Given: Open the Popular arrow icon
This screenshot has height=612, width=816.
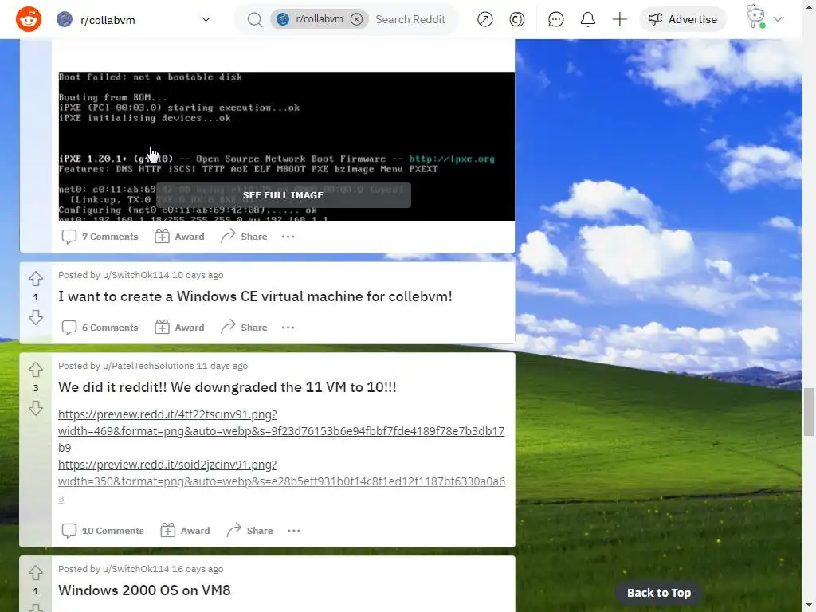Looking at the screenshot, I should click(x=484, y=19).
